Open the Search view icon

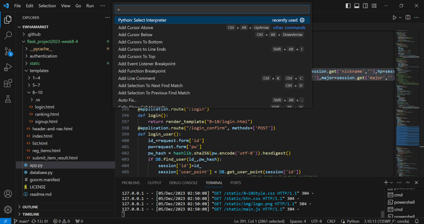point(8,36)
